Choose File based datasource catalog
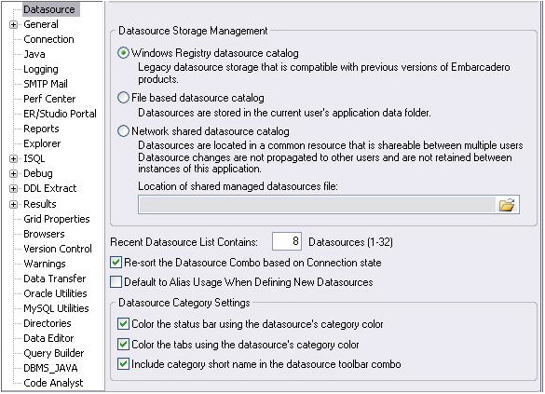This screenshot has height=394, width=545. [x=123, y=98]
